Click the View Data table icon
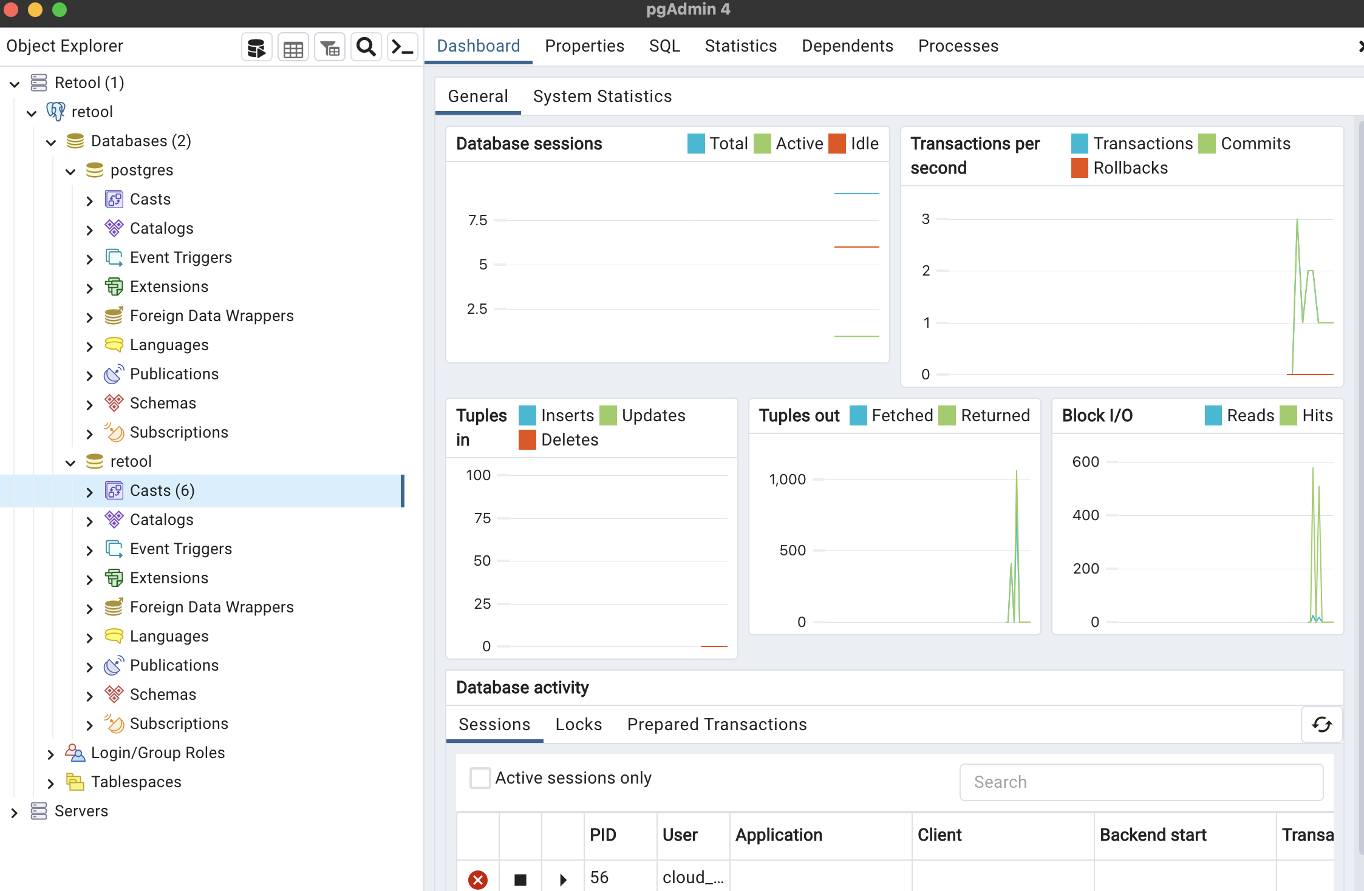Image resolution: width=1364 pixels, height=891 pixels. [293, 47]
